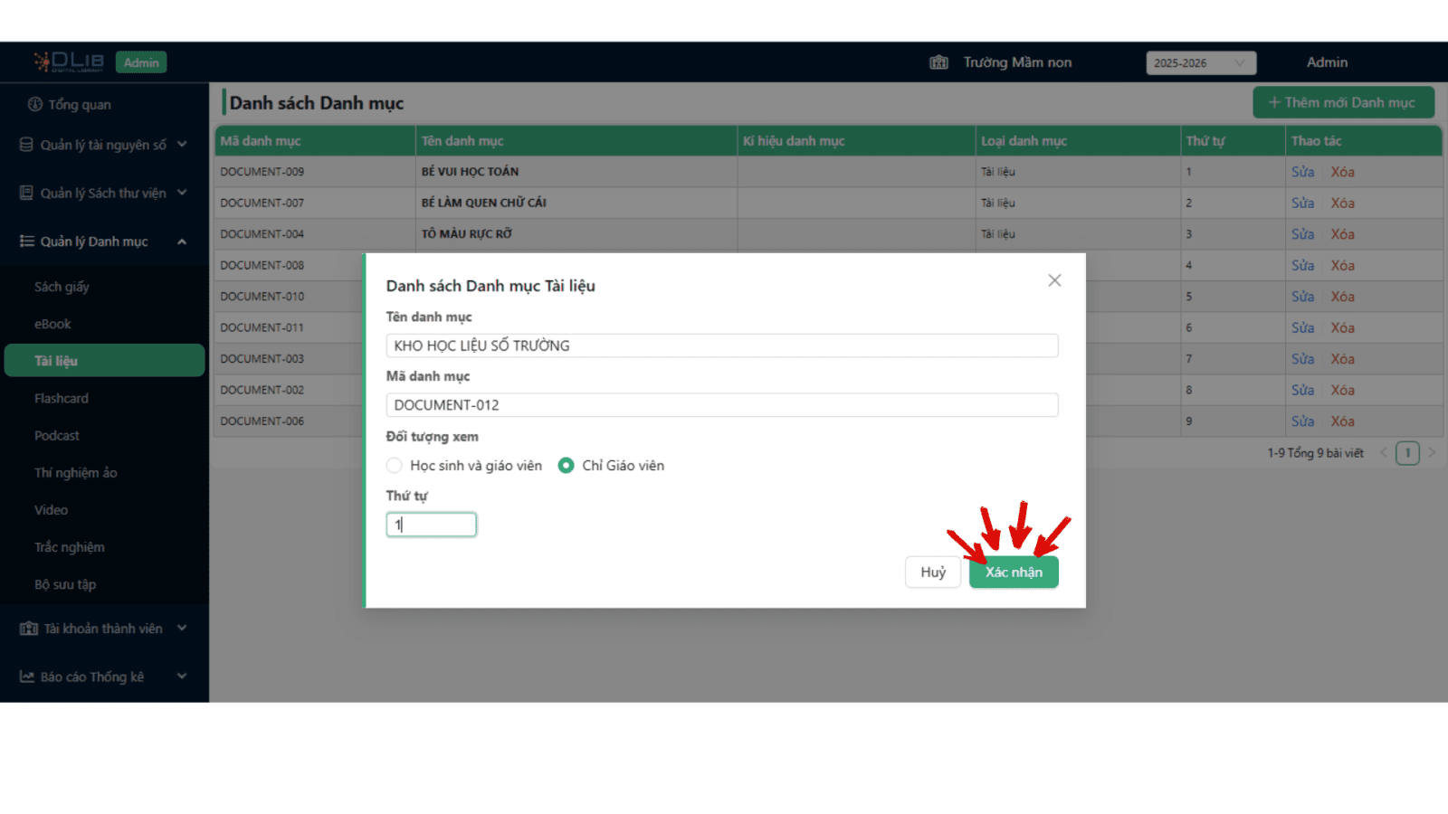Open the Flashcard sidebar item
This screenshot has height=814, width=1448.
coord(62,398)
